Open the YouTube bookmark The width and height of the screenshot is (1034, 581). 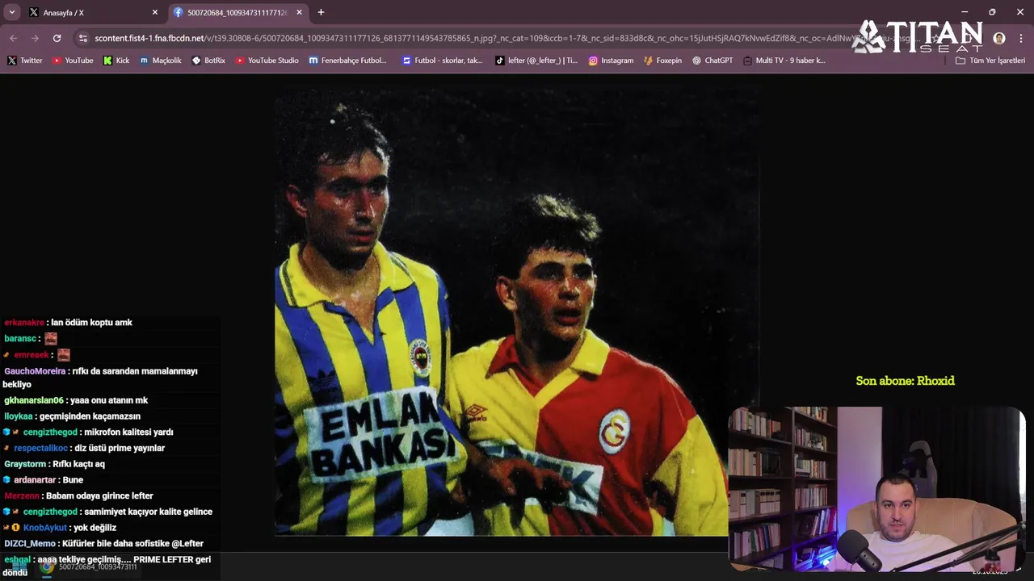(x=73, y=61)
